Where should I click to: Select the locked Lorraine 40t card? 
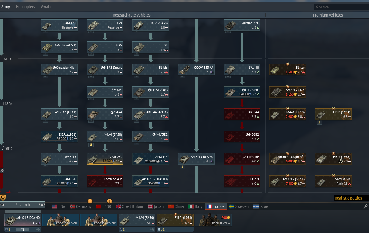pos(105,181)
